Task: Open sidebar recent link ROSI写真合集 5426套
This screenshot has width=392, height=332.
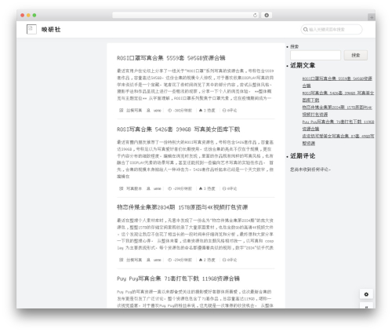Action: [x=338, y=97]
